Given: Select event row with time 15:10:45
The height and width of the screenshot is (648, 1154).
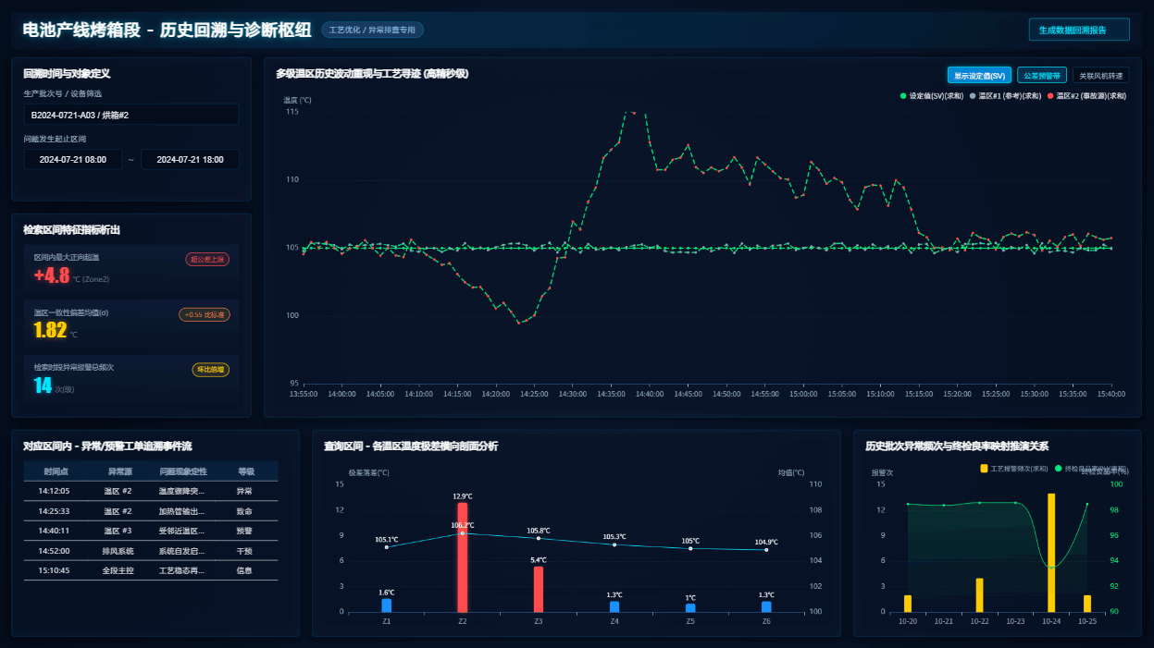Looking at the screenshot, I should tap(151, 570).
